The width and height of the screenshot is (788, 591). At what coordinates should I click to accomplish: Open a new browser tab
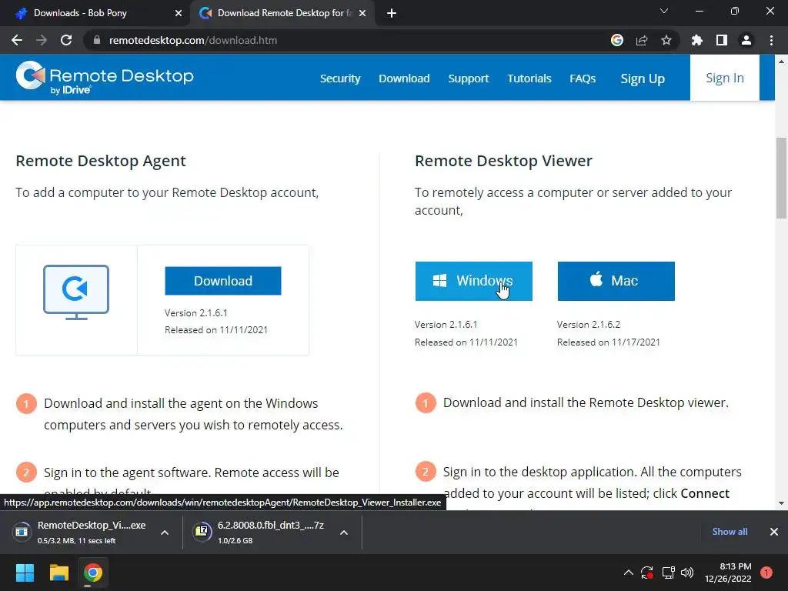(392, 14)
